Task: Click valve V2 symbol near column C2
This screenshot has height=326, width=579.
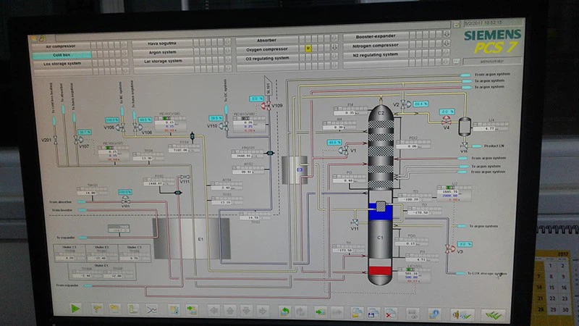Action: (x=406, y=104)
